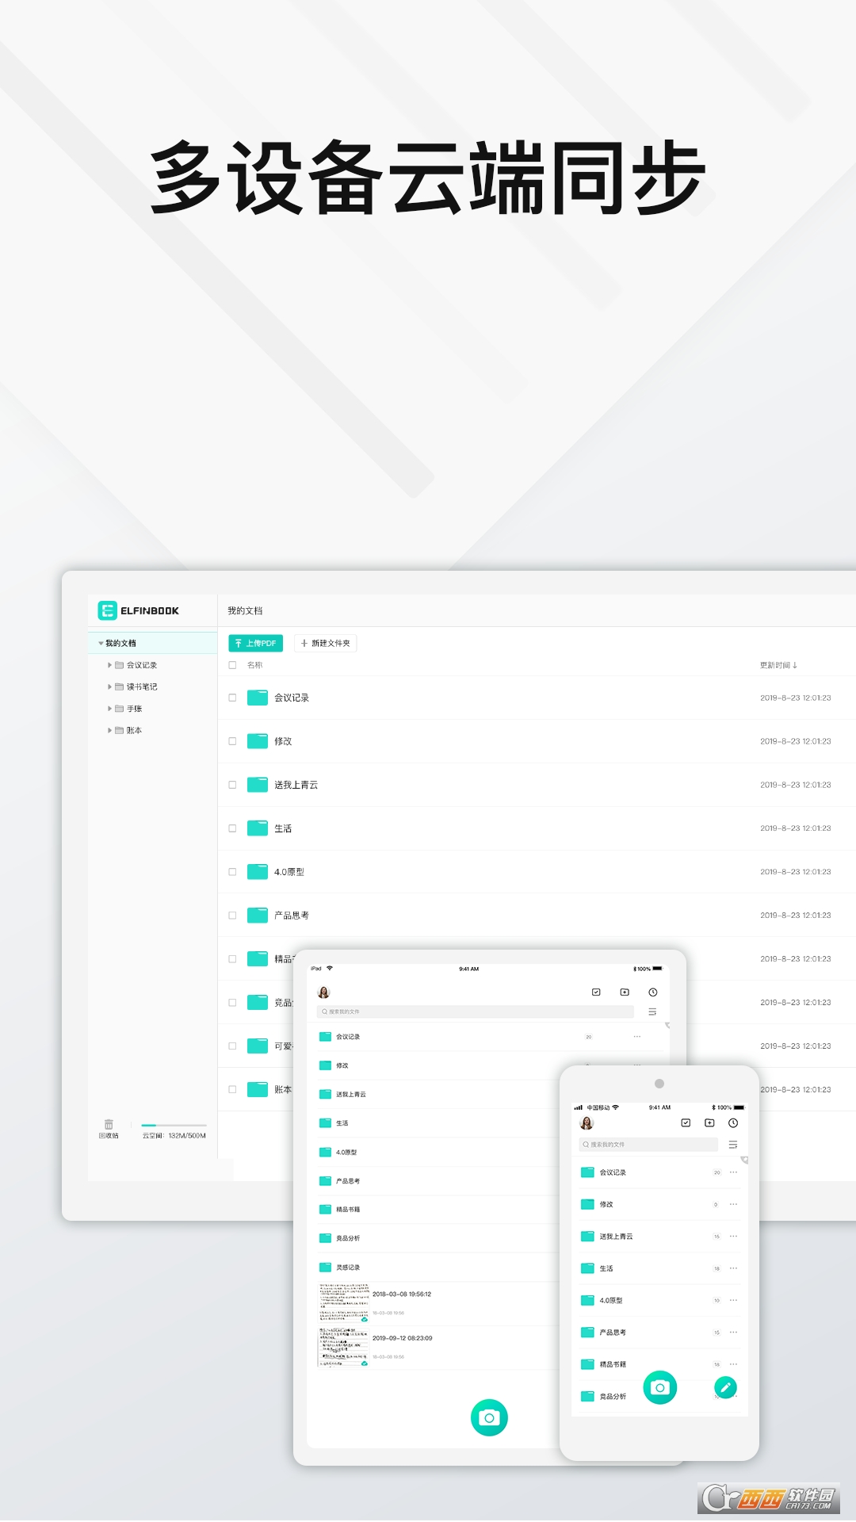
Task: Click the 新建文件夹 button
Action: [x=325, y=643]
